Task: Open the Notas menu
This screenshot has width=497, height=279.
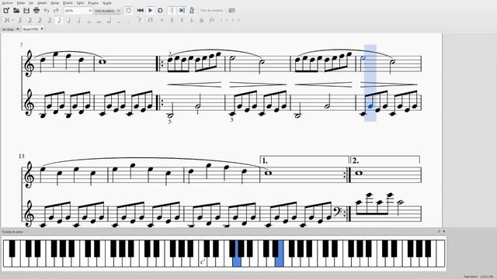Action: click(x=55, y=3)
